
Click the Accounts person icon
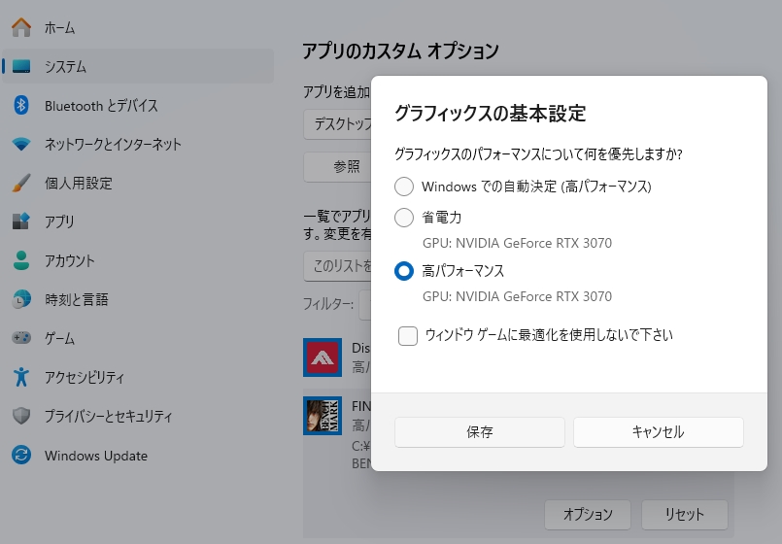click(x=21, y=261)
